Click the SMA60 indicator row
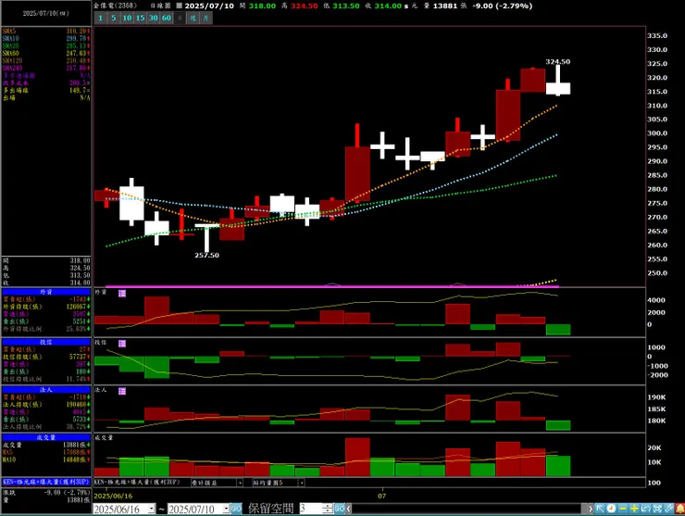The height and width of the screenshot is (516, 685). [46, 54]
